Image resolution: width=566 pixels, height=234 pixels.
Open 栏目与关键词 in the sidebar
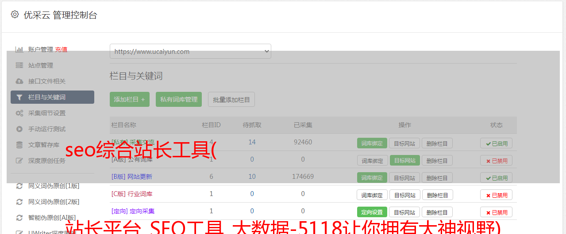click(x=52, y=97)
